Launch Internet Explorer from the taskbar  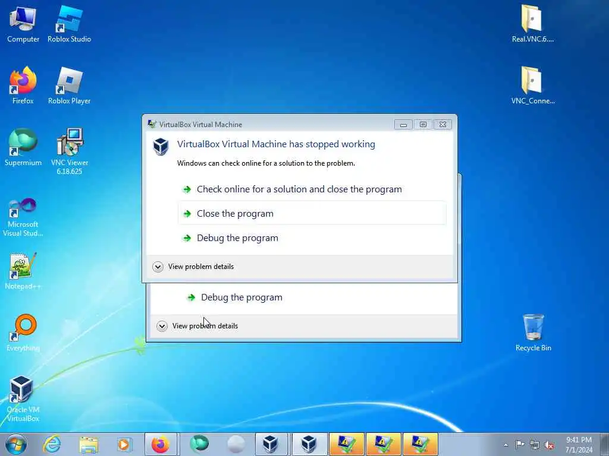[52, 444]
